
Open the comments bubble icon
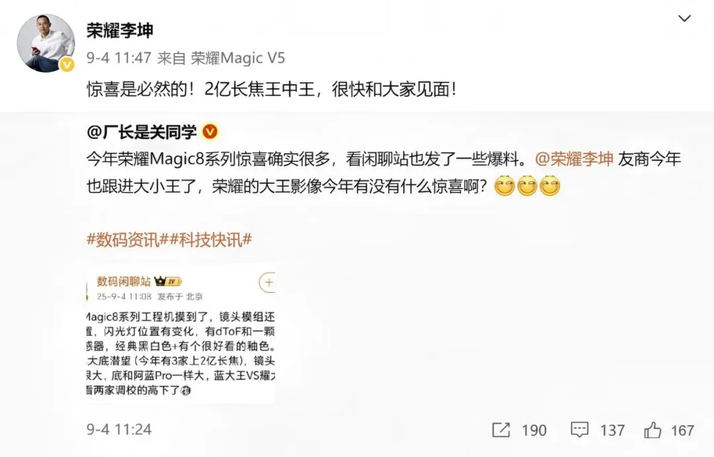[579, 430]
